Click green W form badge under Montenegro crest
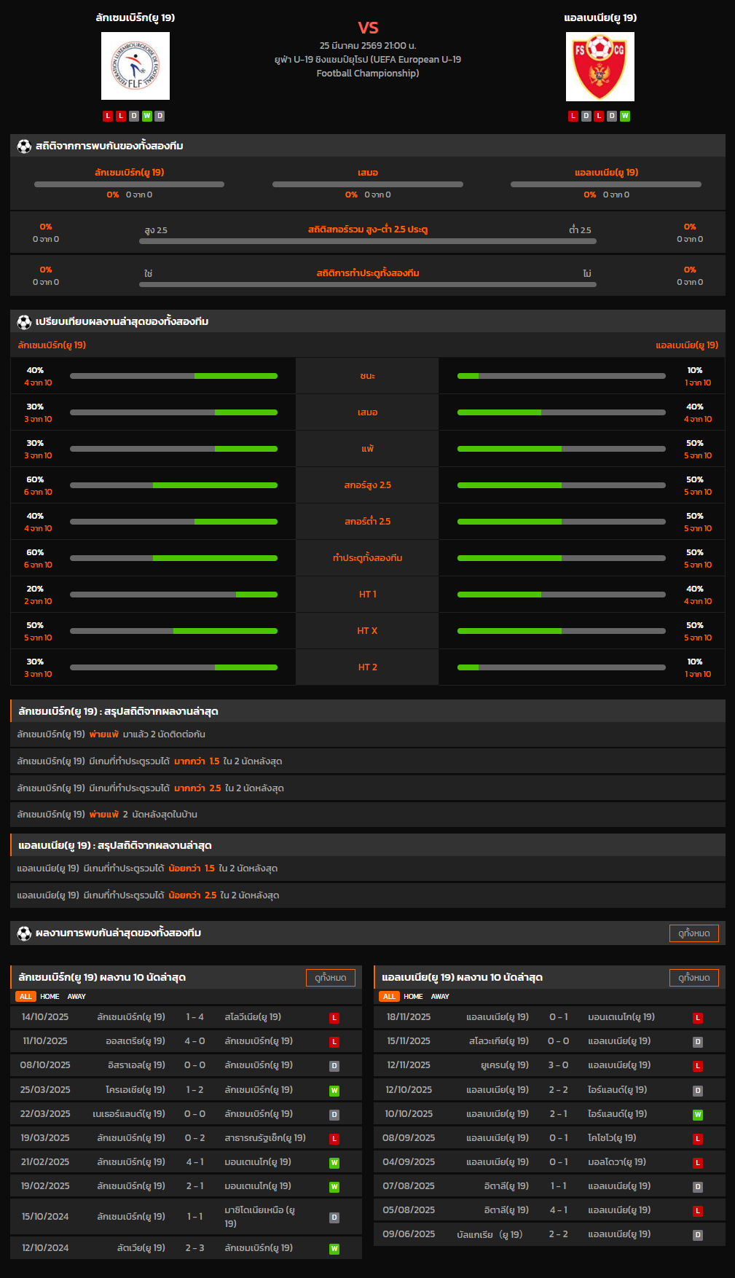This screenshot has width=735, height=1278. (x=625, y=116)
